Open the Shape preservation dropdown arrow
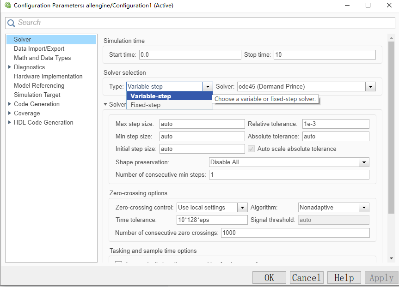The width and height of the screenshot is (399, 287). [364, 162]
